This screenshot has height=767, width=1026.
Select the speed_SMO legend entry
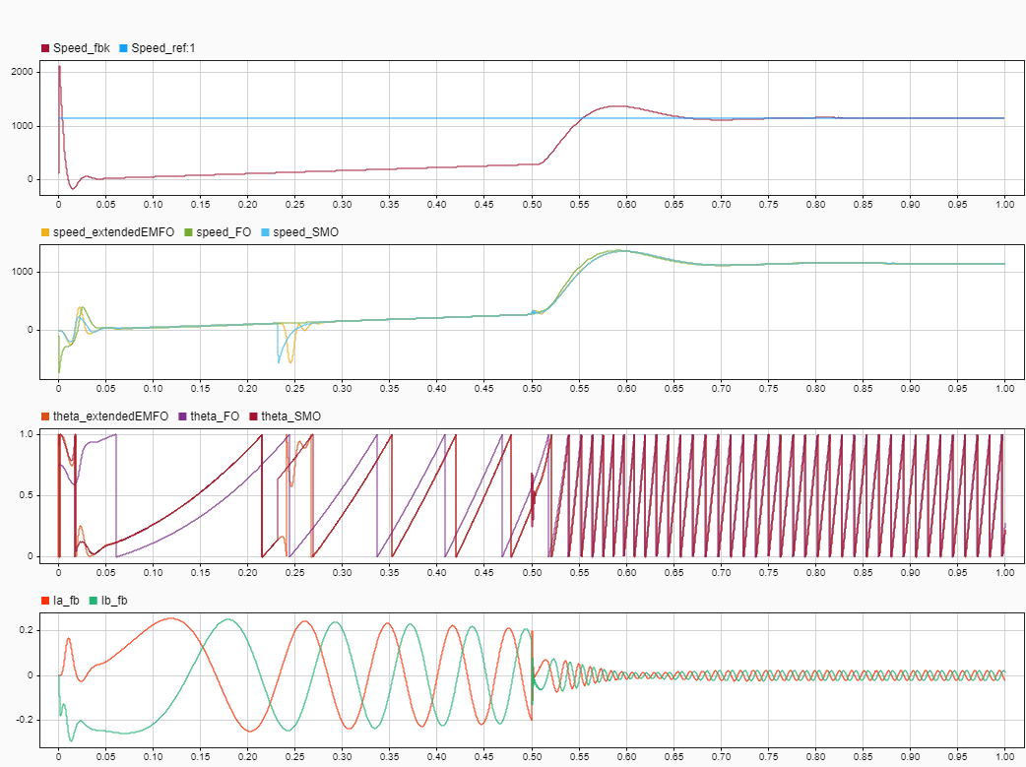pos(301,231)
